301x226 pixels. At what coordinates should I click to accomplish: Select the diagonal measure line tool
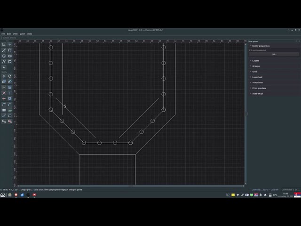click(x=4, y=115)
